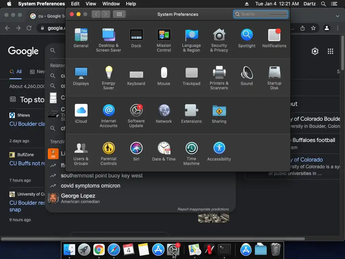
Task: Open Siri preferences
Action: [x=136, y=151]
